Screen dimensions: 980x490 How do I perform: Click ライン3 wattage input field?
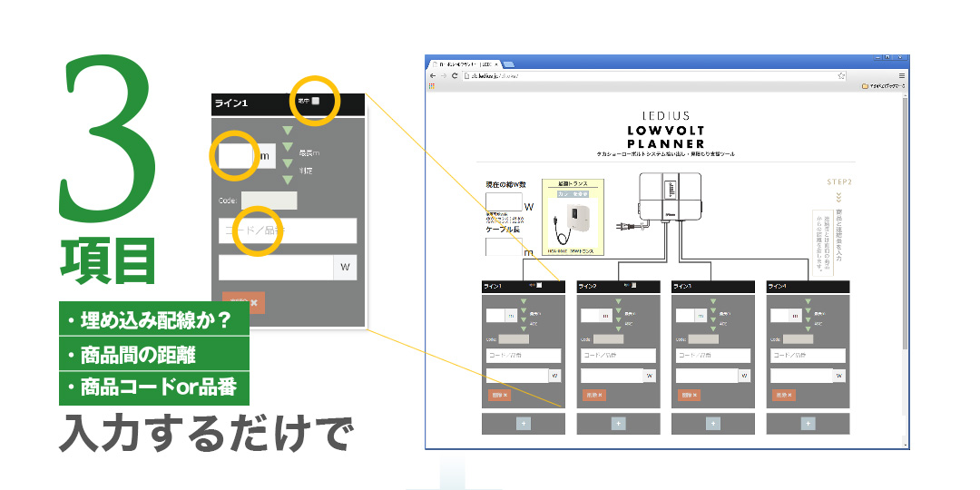click(707, 376)
